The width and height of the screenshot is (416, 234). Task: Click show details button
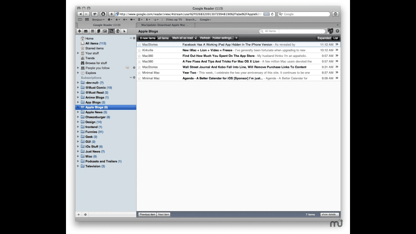[329, 214]
